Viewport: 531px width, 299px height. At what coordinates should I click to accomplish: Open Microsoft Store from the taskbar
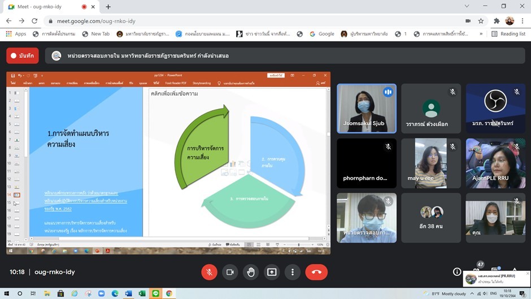coord(60,293)
